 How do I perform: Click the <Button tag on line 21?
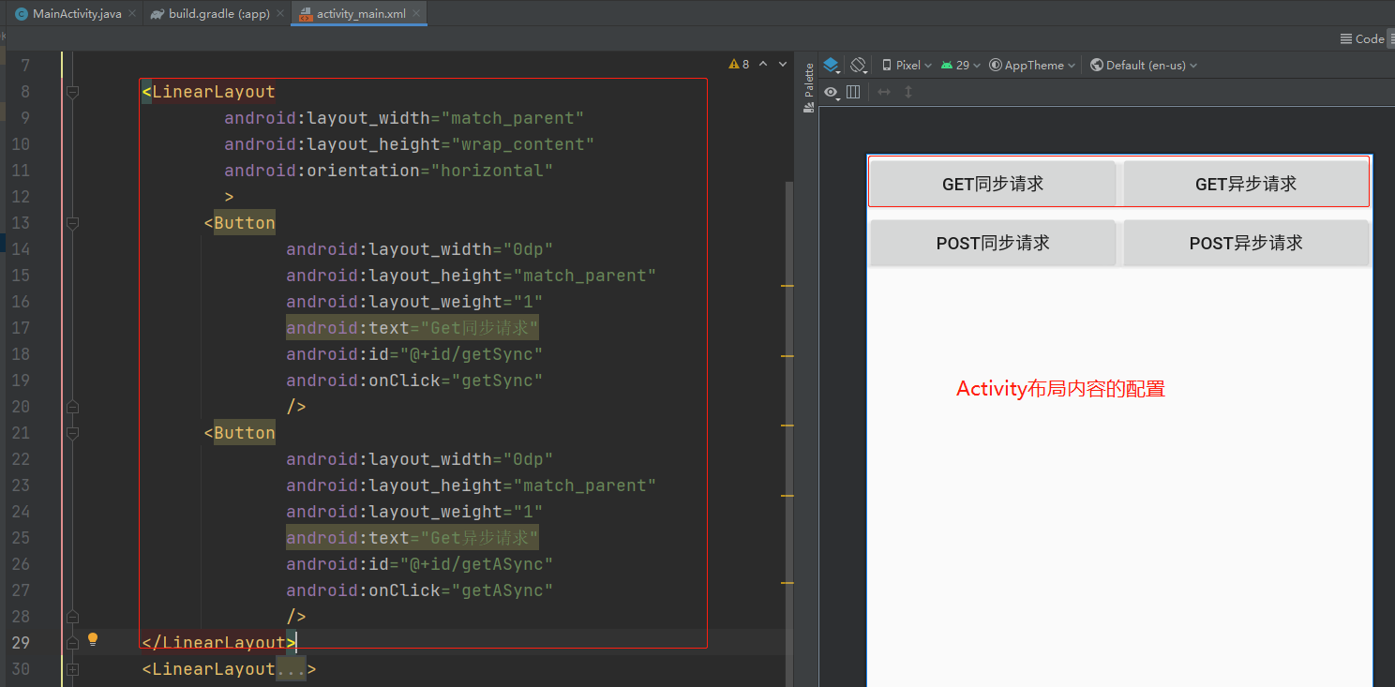[239, 433]
